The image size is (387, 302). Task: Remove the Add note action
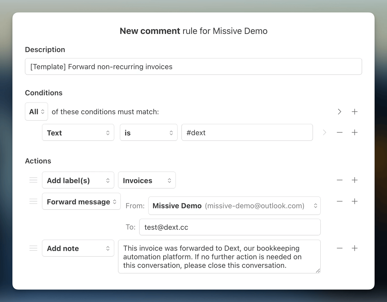pos(340,248)
